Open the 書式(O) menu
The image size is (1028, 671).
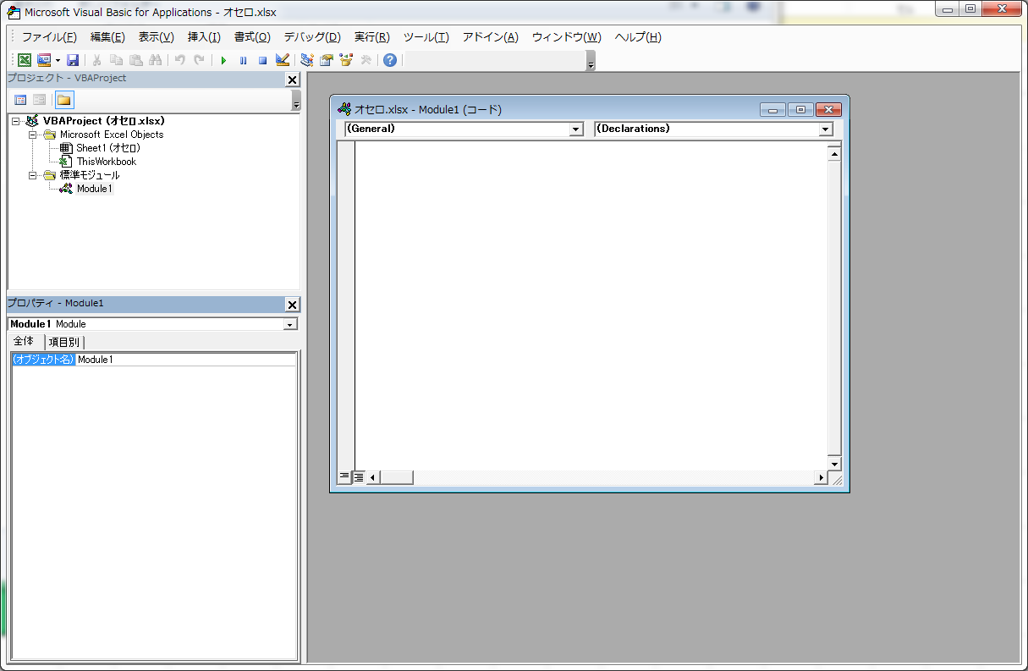click(252, 37)
